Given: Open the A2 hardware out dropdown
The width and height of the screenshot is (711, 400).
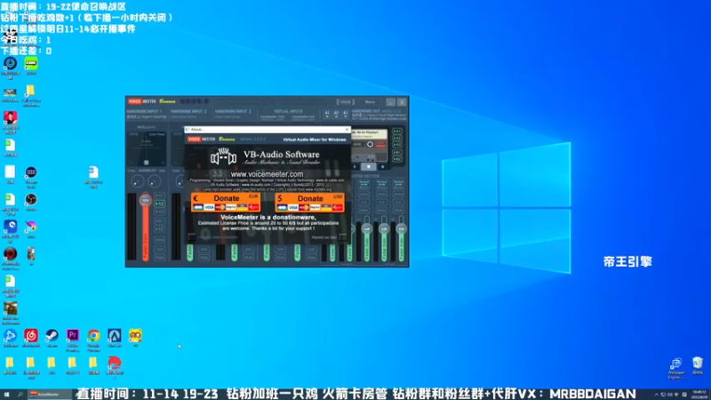Looking at the screenshot, I should click(x=336, y=114).
